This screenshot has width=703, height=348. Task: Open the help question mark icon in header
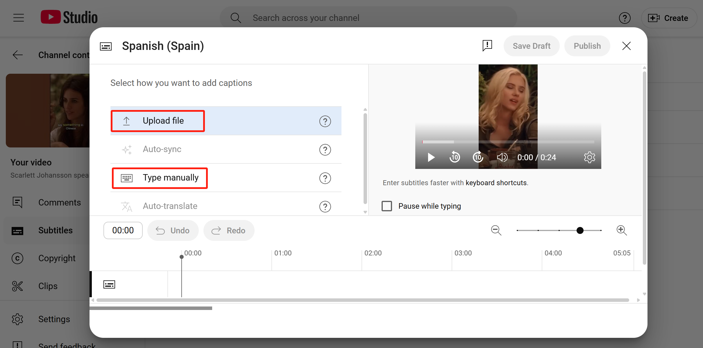[x=625, y=18]
